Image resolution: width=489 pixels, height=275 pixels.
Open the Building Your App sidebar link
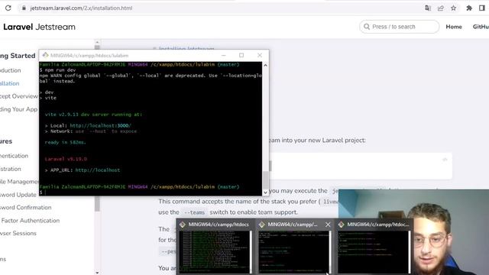click(18, 109)
